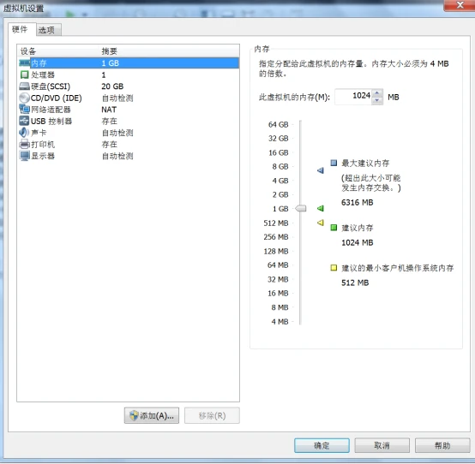Click the blue maximum recommended memory marker
This screenshot has width=475, height=464.
click(321, 170)
